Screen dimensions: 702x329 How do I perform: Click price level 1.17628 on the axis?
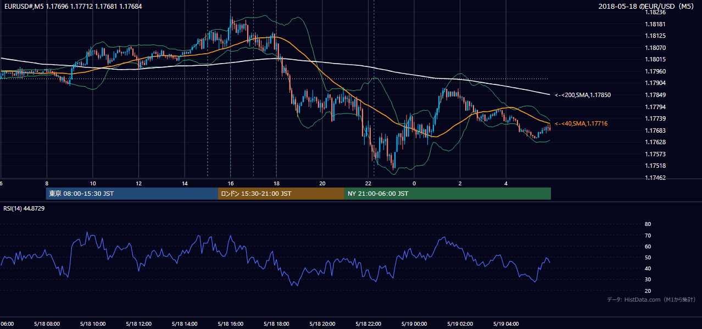point(655,142)
